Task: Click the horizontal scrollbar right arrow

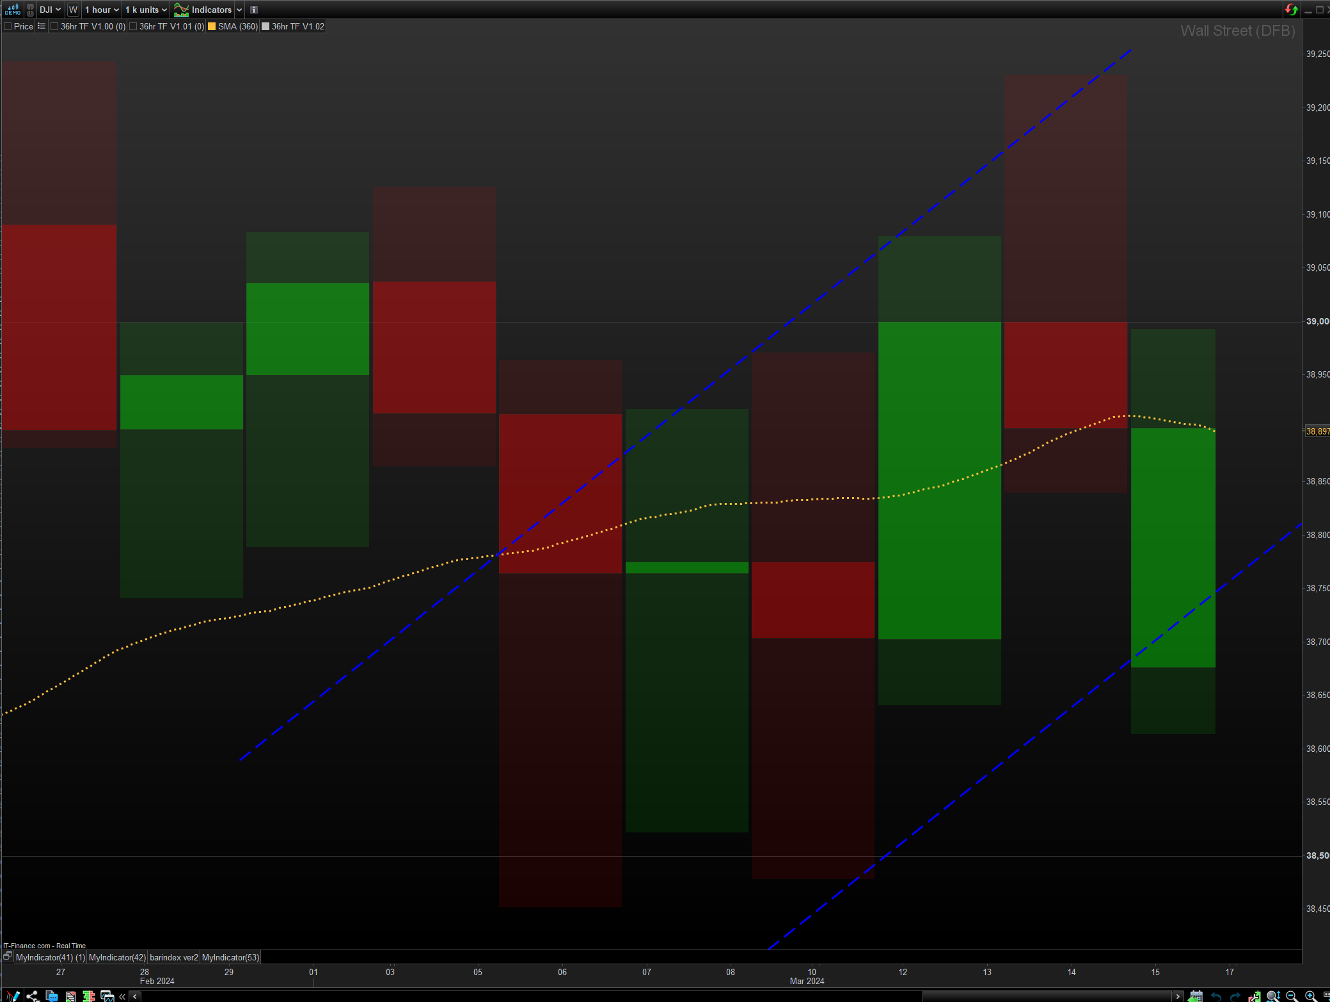Action: [1178, 996]
